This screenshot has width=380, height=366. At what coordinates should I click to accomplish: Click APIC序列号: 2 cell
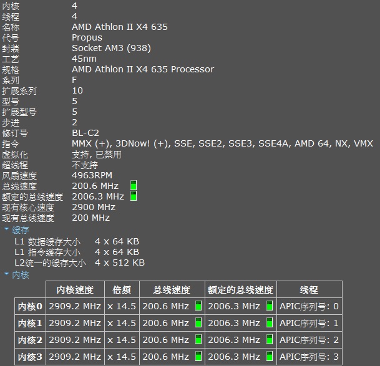[309, 340]
